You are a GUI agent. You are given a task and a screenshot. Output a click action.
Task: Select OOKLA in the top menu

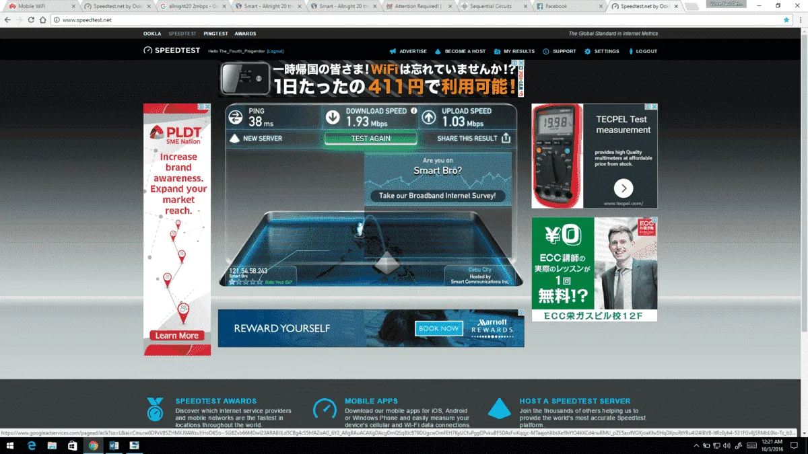coord(152,34)
